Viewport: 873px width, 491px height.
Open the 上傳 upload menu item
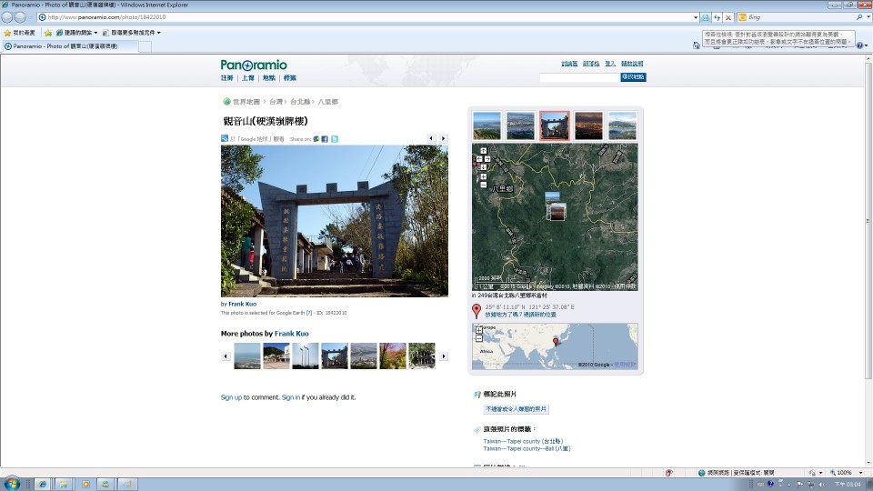(248, 78)
